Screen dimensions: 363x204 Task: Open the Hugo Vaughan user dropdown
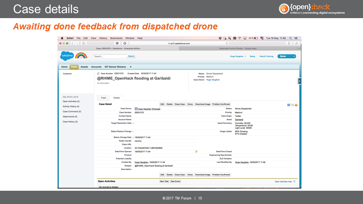click(x=238, y=56)
